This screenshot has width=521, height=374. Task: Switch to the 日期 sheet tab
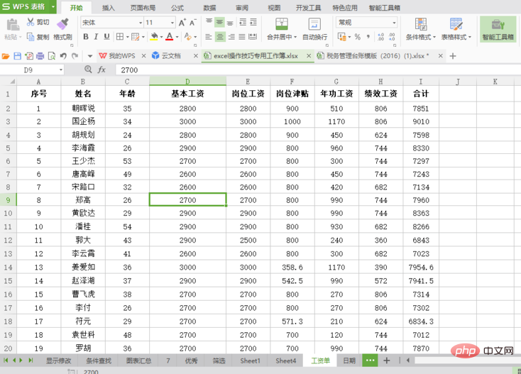tap(349, 361)
